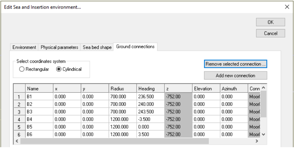Click Add new connection button
The image size is (294, 148).
coord(235,75)
